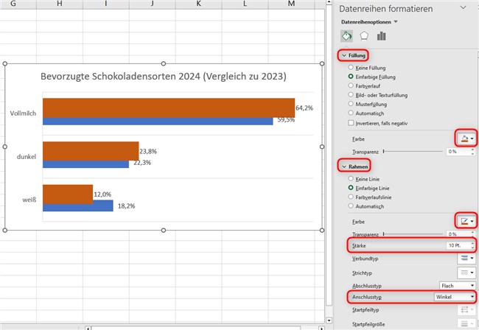Open the Strichtyp dash style picker
The height and width of the screenshot is (330, 479).
pyautogui.click(x=466, y=273)
